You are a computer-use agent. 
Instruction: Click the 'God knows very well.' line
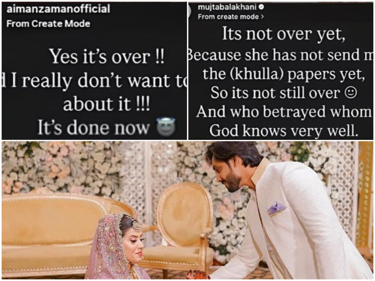point(284,131)
